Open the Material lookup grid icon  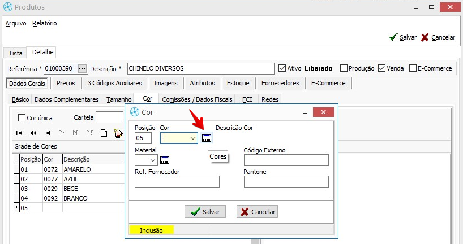(x=165, y=160)
